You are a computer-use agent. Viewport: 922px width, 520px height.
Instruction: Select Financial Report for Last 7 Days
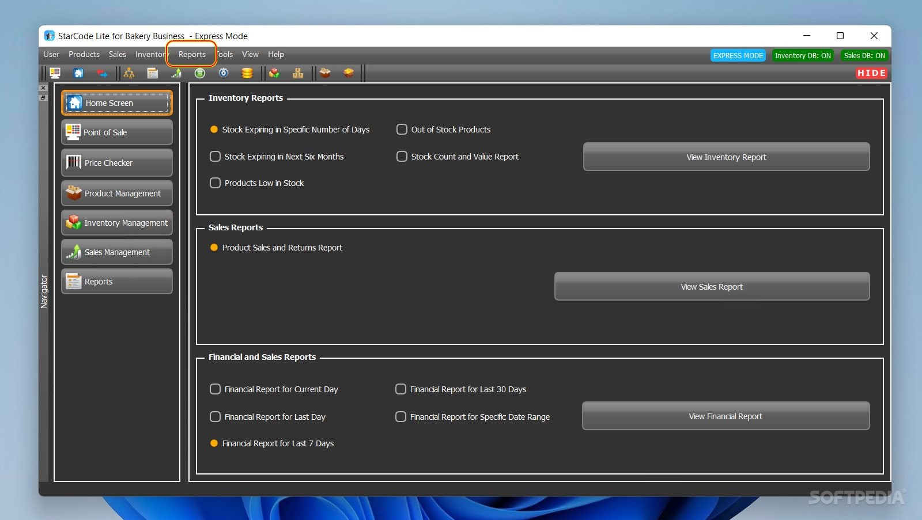coord(272,443)
